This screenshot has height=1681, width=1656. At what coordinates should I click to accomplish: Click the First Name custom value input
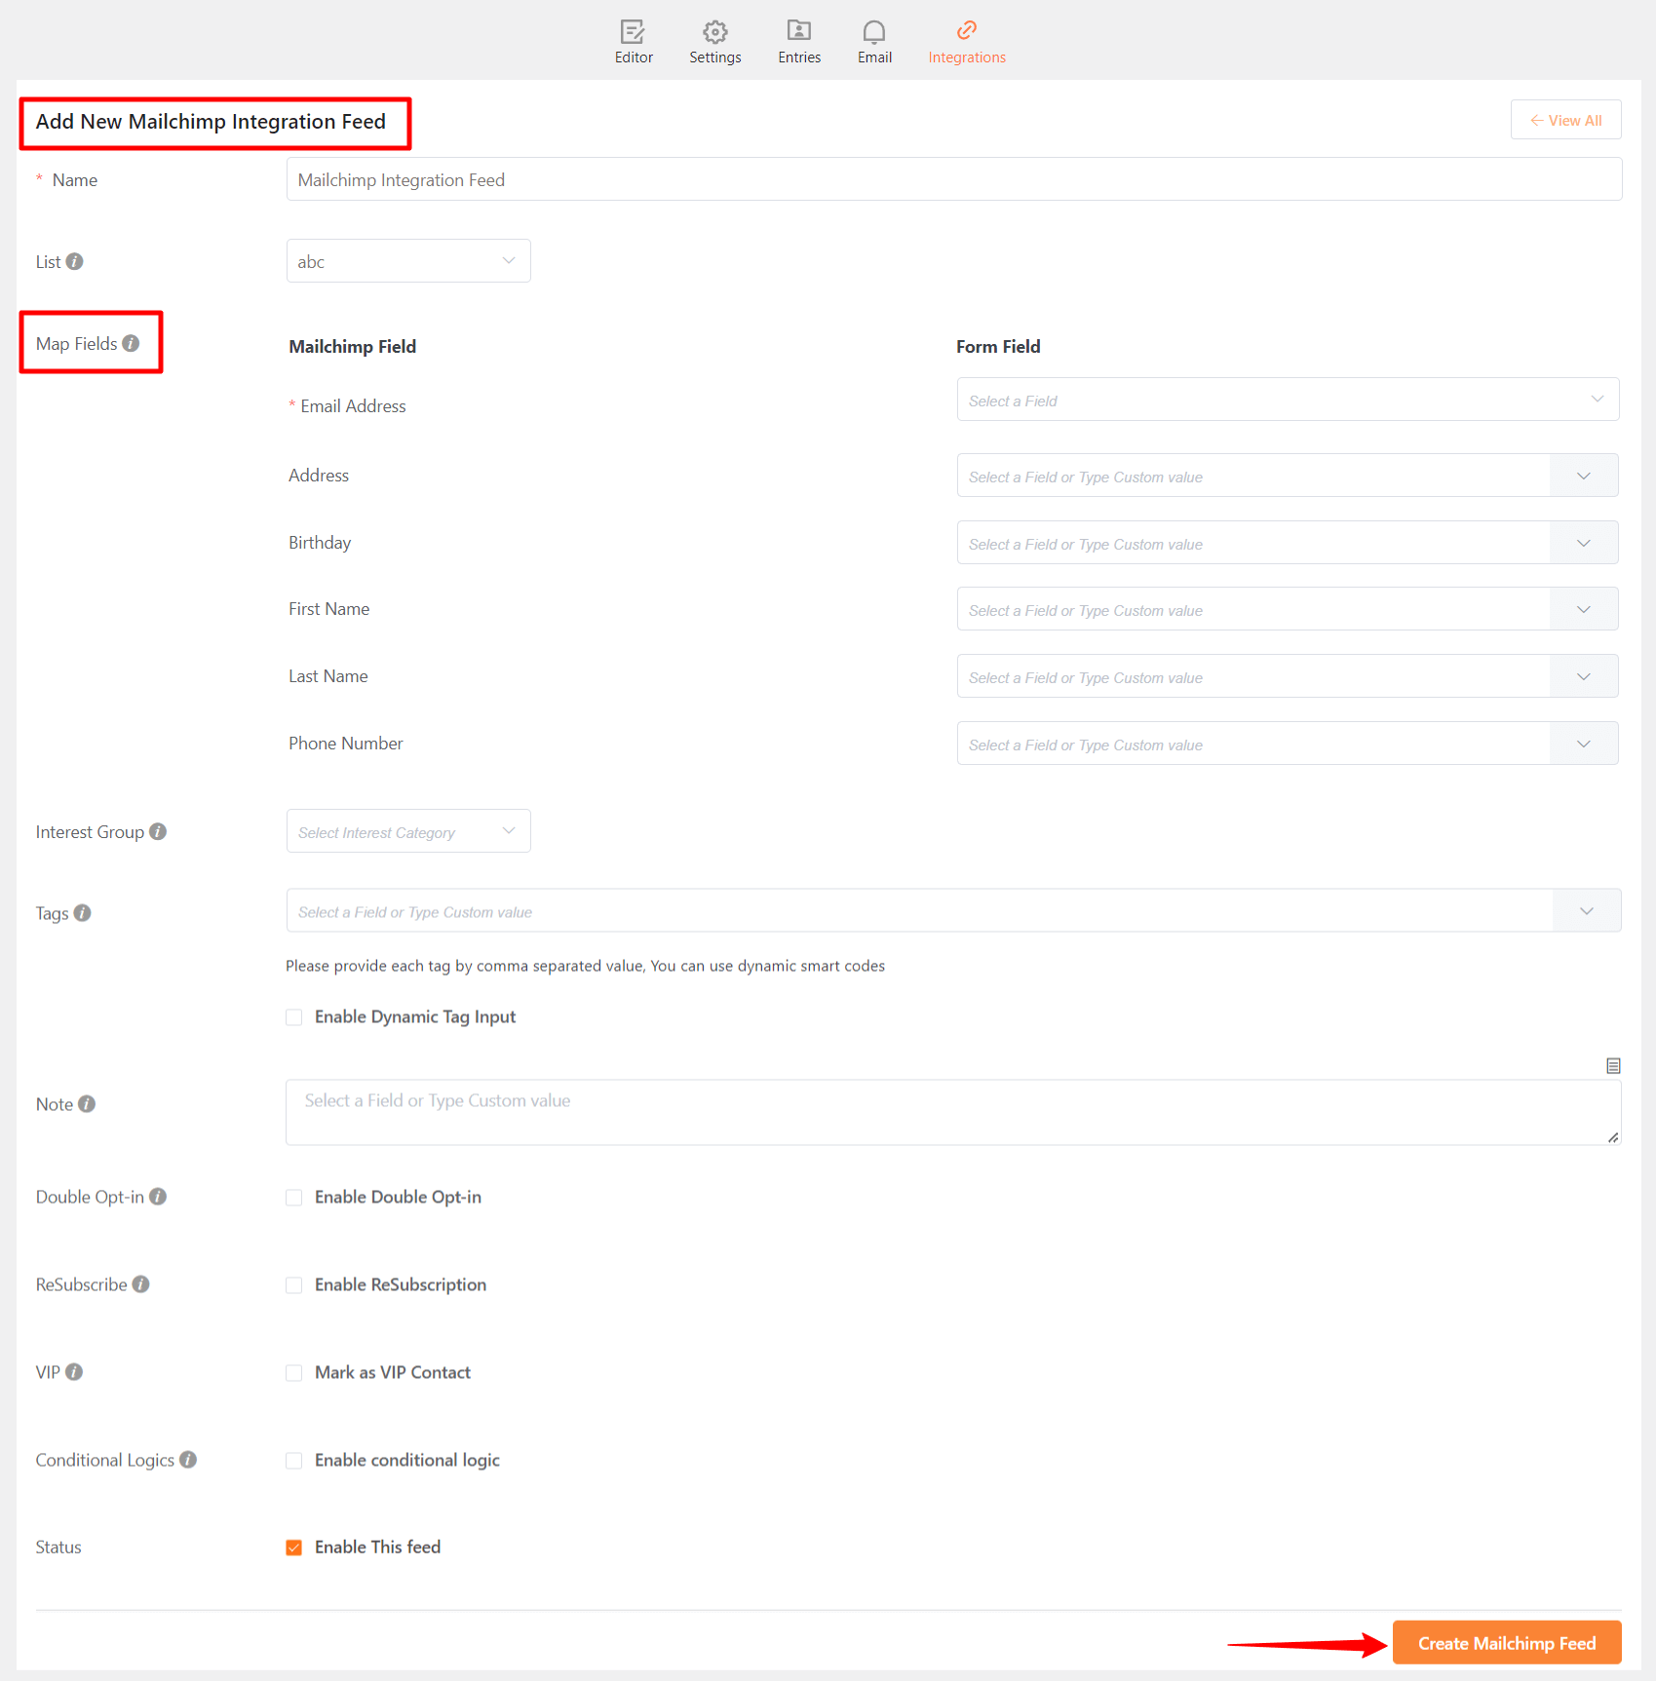[x=1253, y=609]
